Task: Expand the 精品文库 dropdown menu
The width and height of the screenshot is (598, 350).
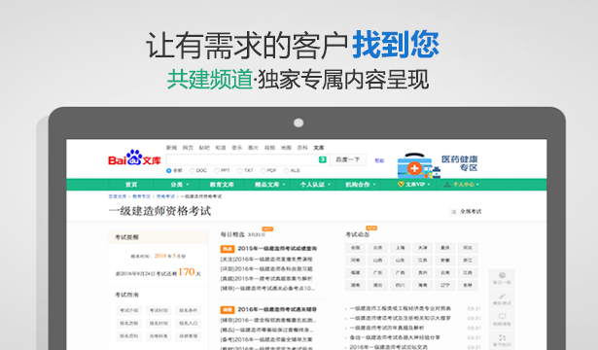Action: tap(270, 185)
